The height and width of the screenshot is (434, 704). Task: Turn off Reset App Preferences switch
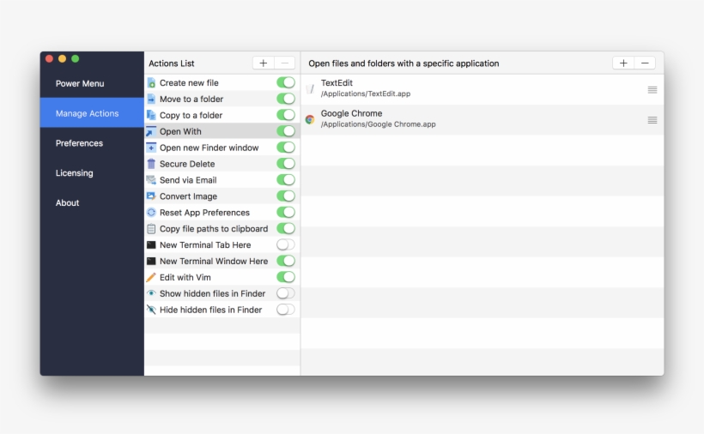click(286, 212)
